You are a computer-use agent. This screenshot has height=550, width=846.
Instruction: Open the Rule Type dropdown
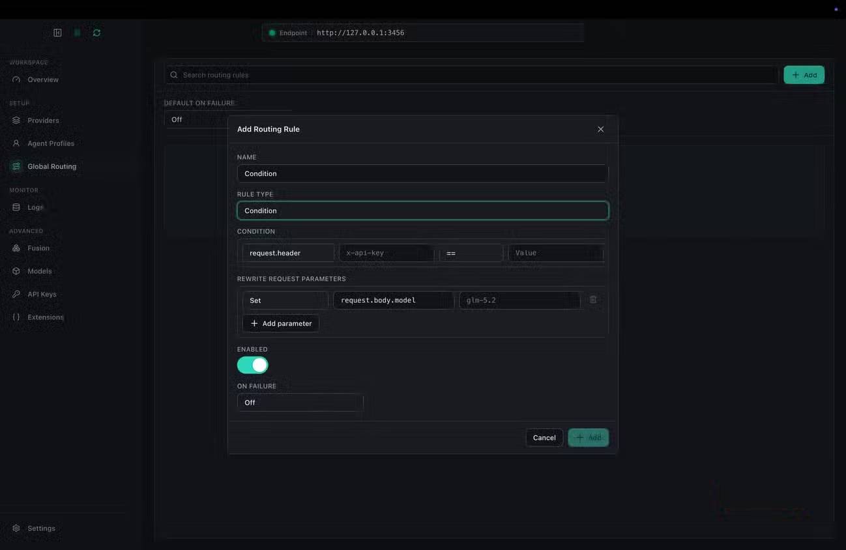pyautogui.click(x=423, y=210)
